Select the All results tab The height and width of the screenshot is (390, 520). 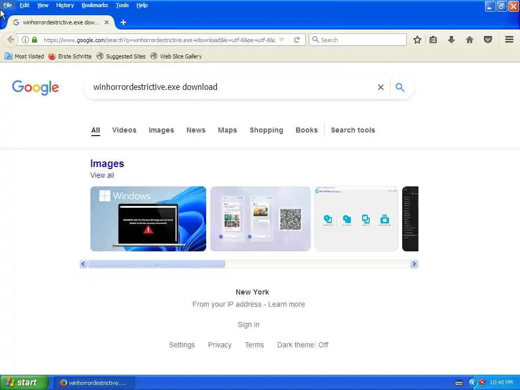click(95, 130)
